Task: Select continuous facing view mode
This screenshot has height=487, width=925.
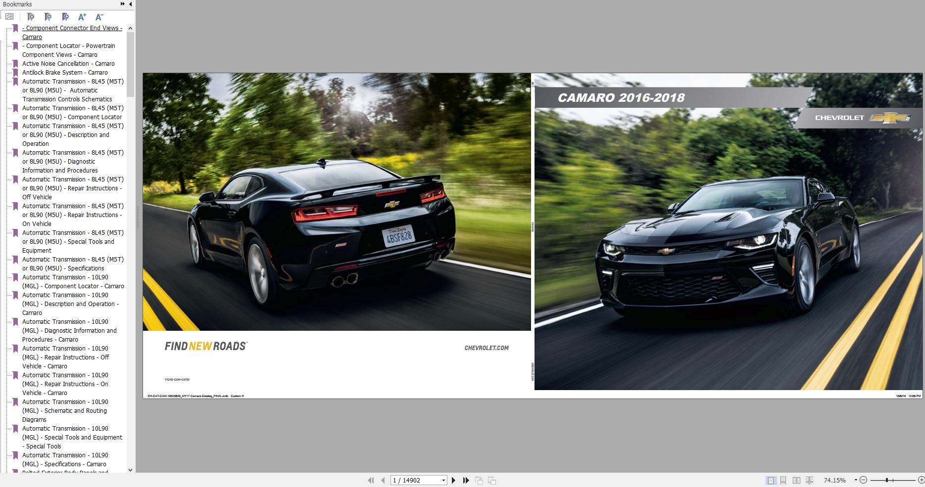Action: (x=809, y=480)
